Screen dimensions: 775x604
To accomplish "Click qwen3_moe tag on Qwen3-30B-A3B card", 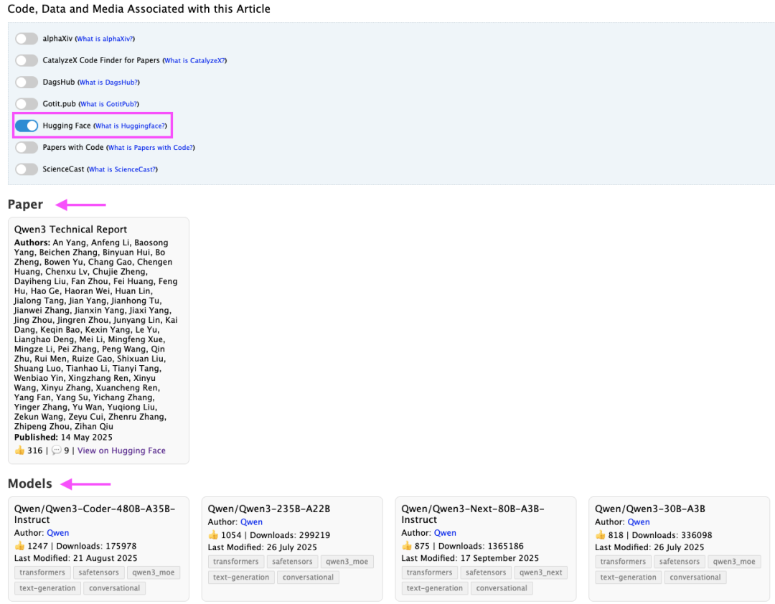I will coord(734,562).
